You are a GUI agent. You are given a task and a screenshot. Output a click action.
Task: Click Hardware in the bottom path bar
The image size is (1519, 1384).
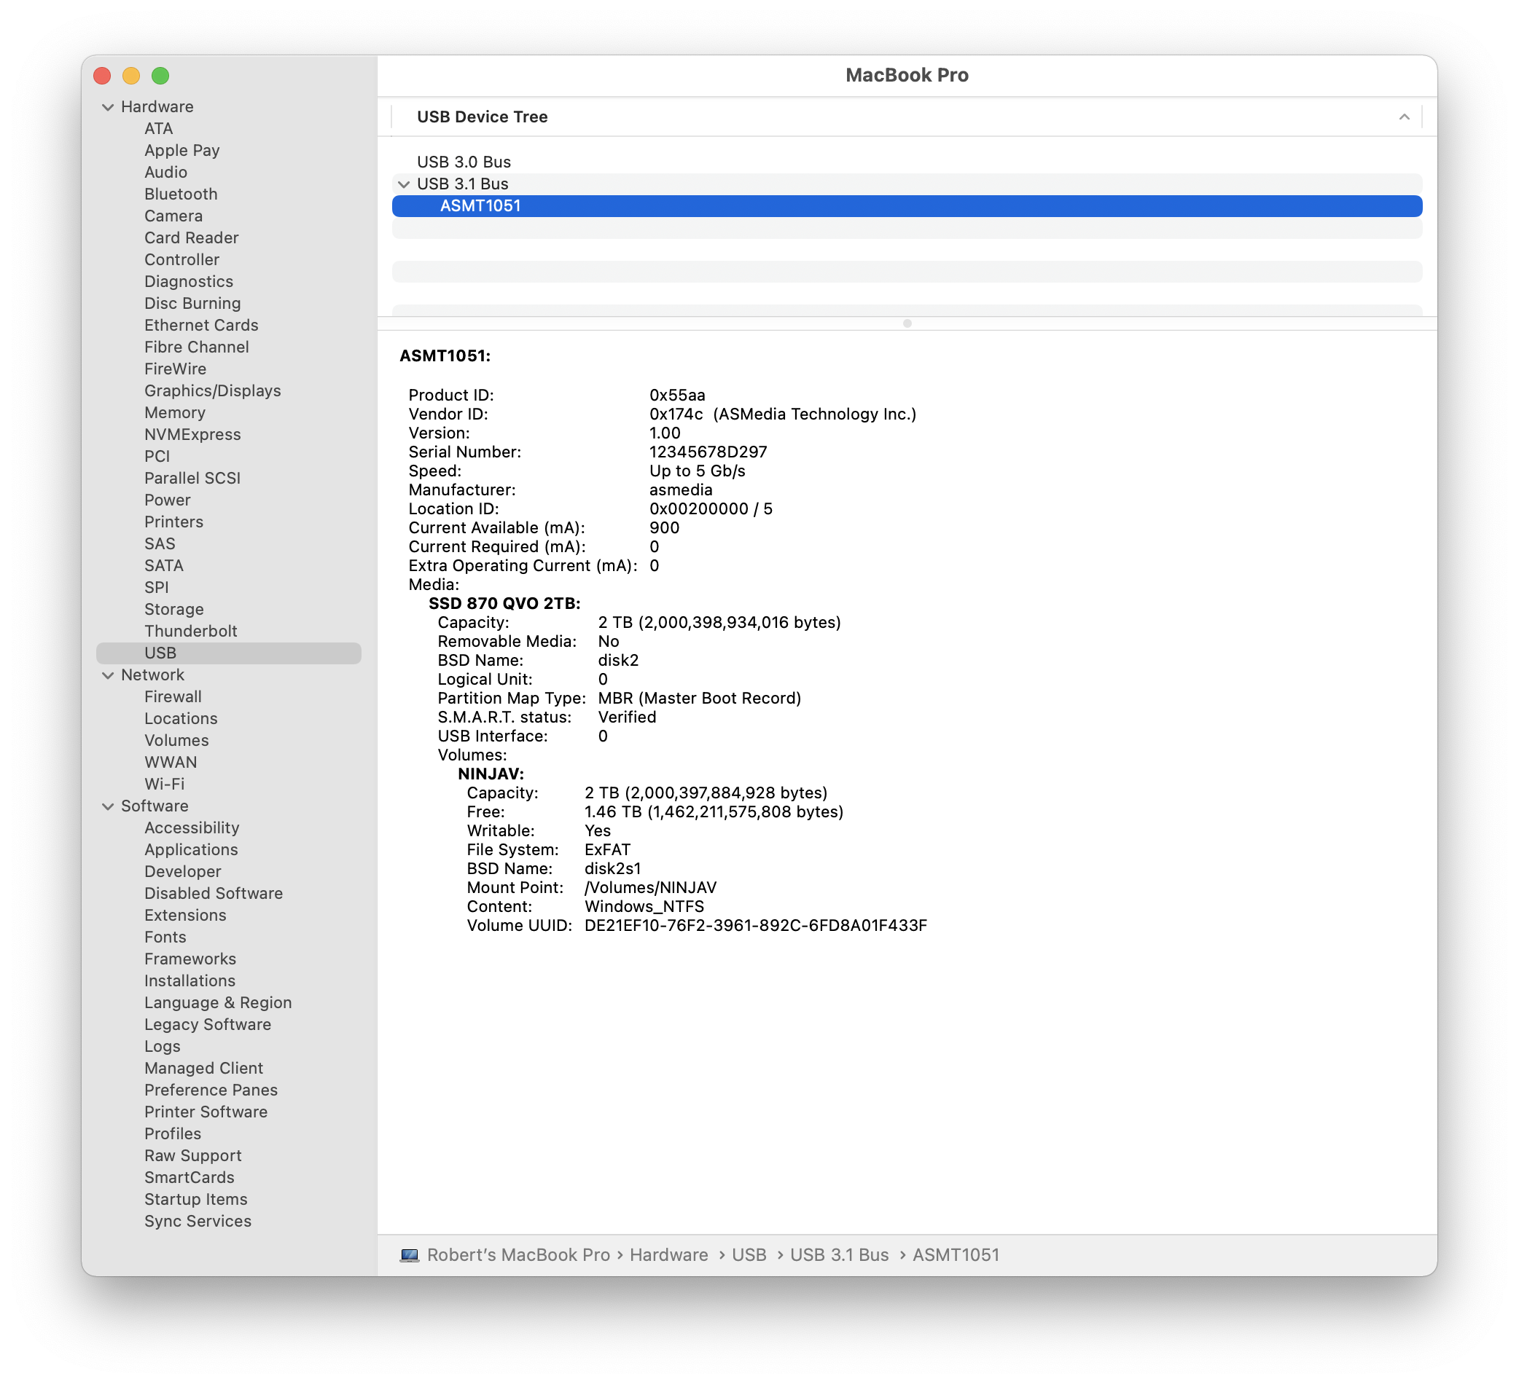point(668,1254)
